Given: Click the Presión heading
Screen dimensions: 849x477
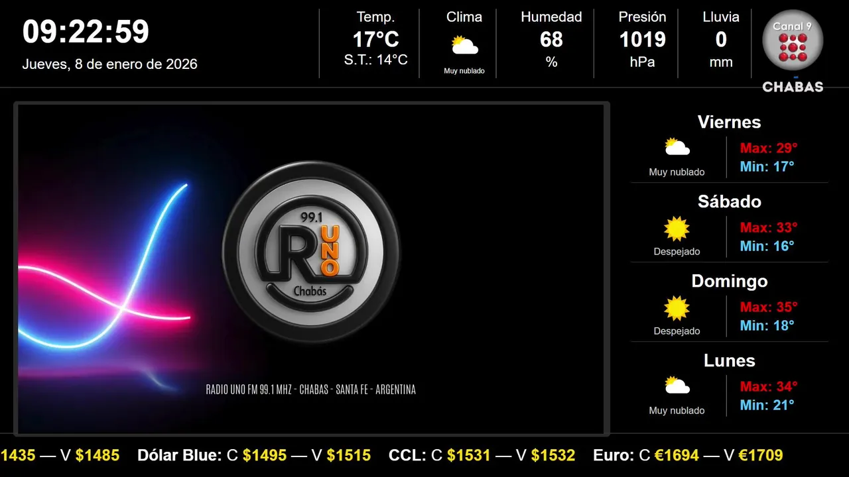Looking at the screenshot, I should coord(642,17).
